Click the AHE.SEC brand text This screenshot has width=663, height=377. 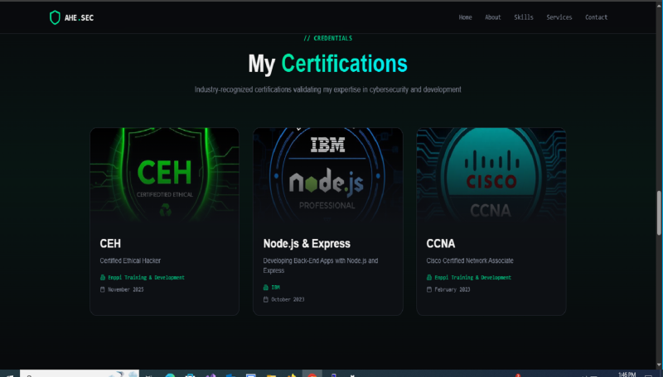(80, 17)
